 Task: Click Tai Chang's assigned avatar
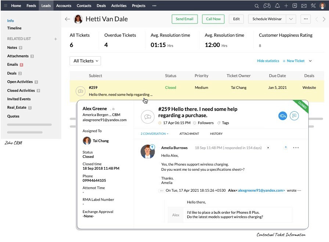[x=87, y=141]
